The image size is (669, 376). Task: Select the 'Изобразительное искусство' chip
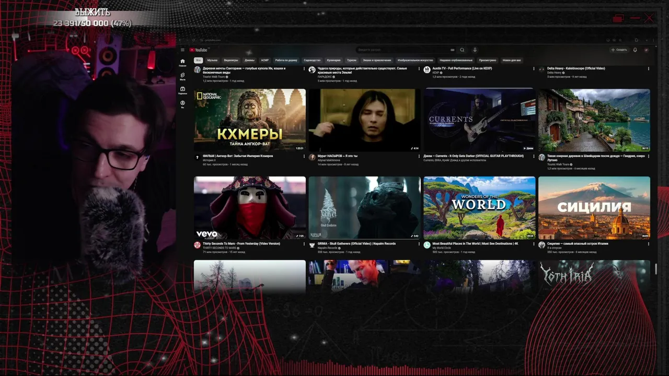click(x=416, y=60)
